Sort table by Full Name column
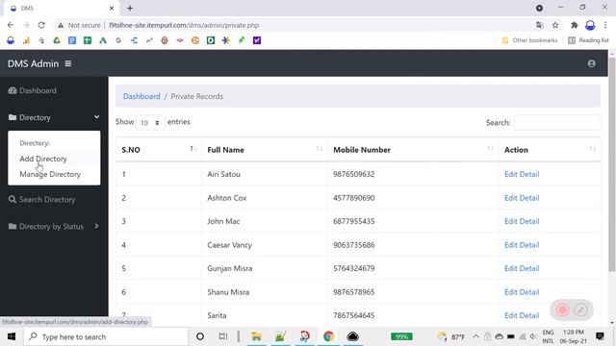 265,150
